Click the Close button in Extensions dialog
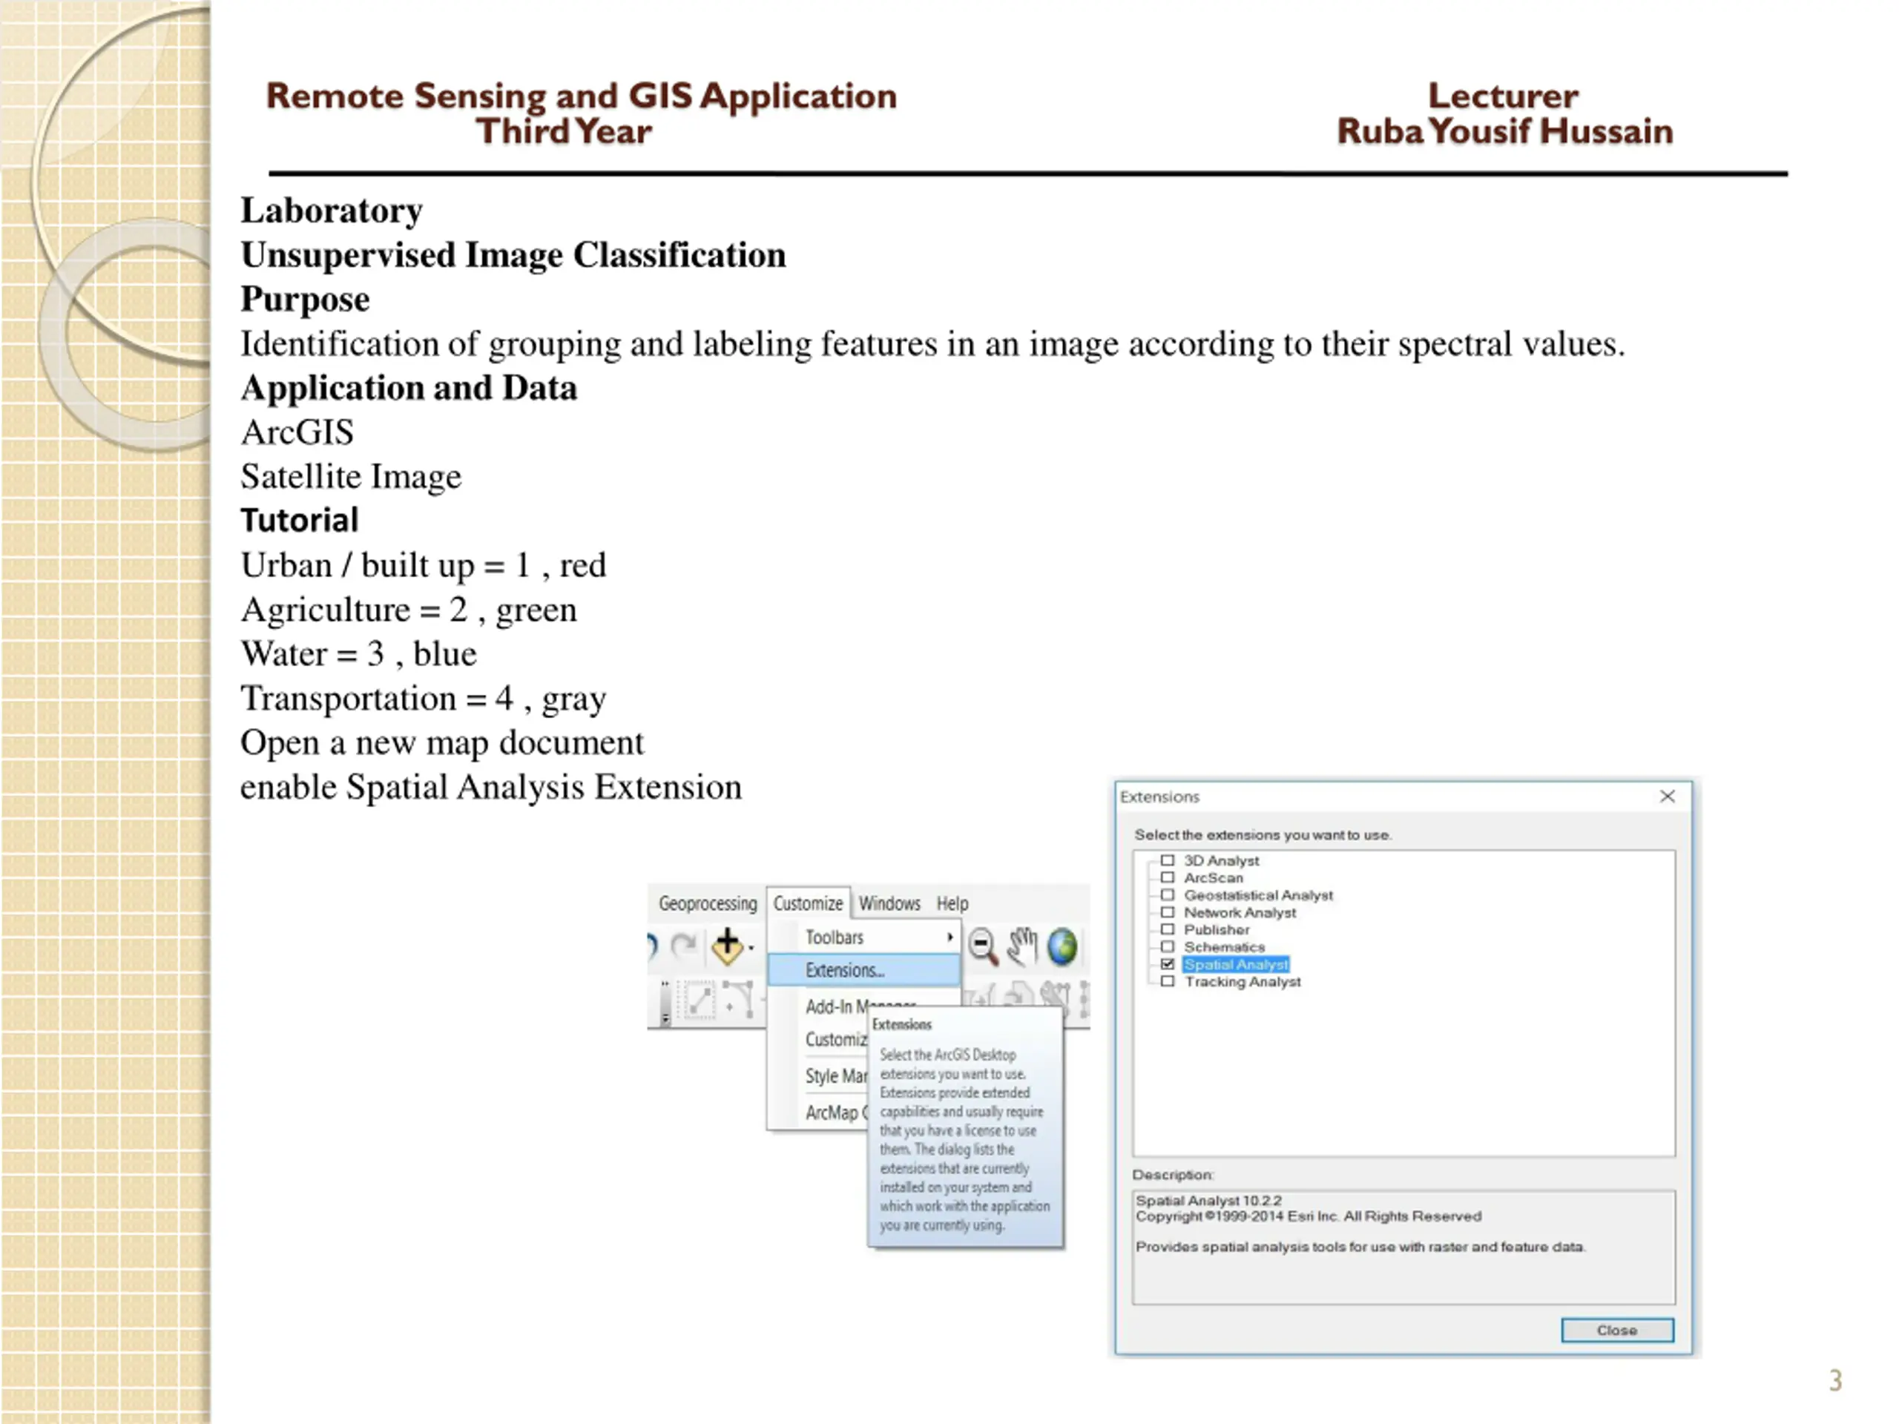This screenshot has height=1424, width=1899. pyautogui.click(x=1616, y=1330)
